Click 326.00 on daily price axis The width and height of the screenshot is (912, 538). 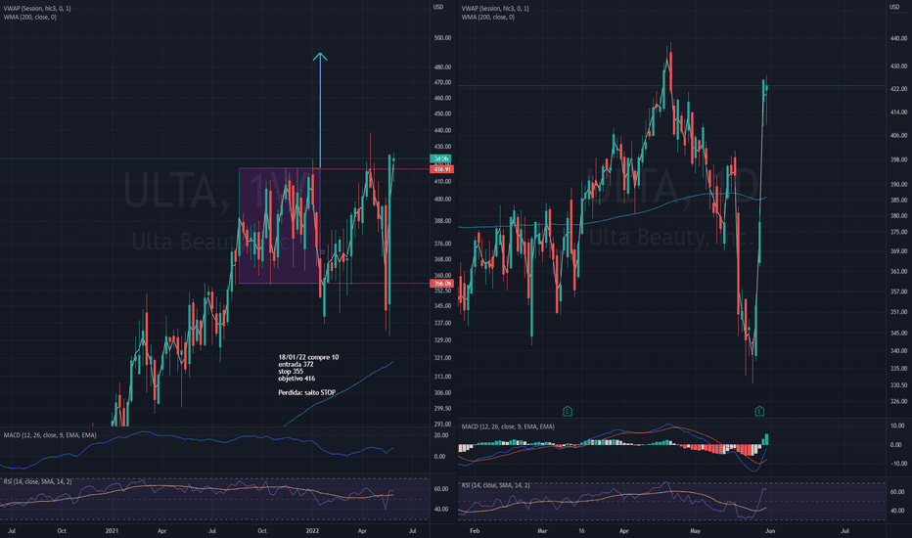(898, 401)
